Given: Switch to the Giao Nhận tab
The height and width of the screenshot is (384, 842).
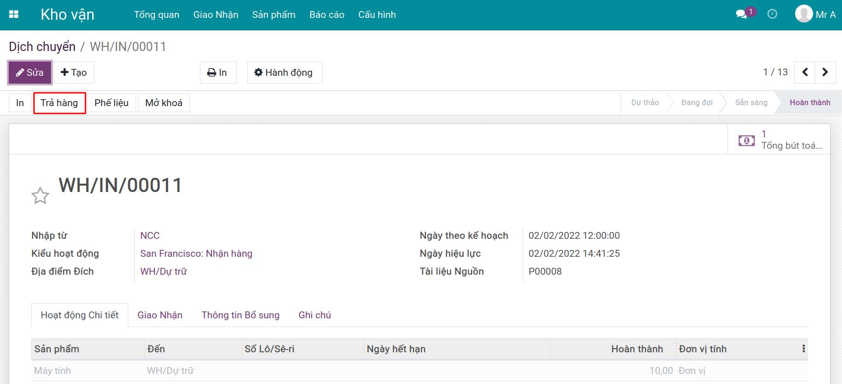Looking at the screenshot, I should coord(160,315).
